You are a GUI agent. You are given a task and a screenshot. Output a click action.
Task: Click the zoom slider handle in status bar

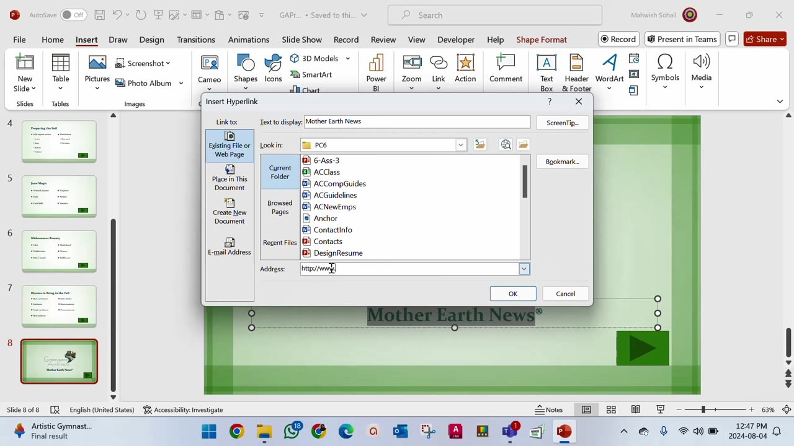click(x=703, y=409)
